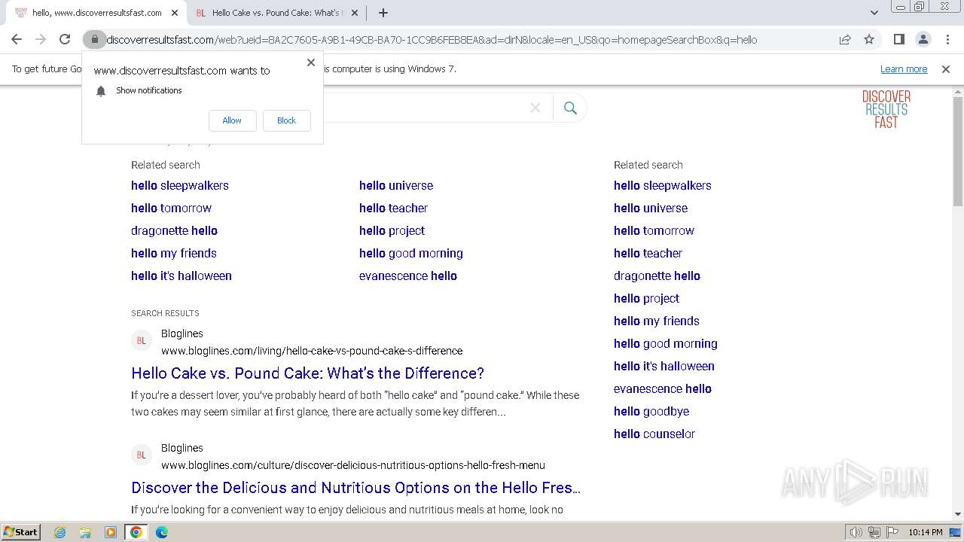Screen dimensions: 964x542
Task: Close the Hello Cake vs. Pound Cake tab
Action: coord(355,13)
